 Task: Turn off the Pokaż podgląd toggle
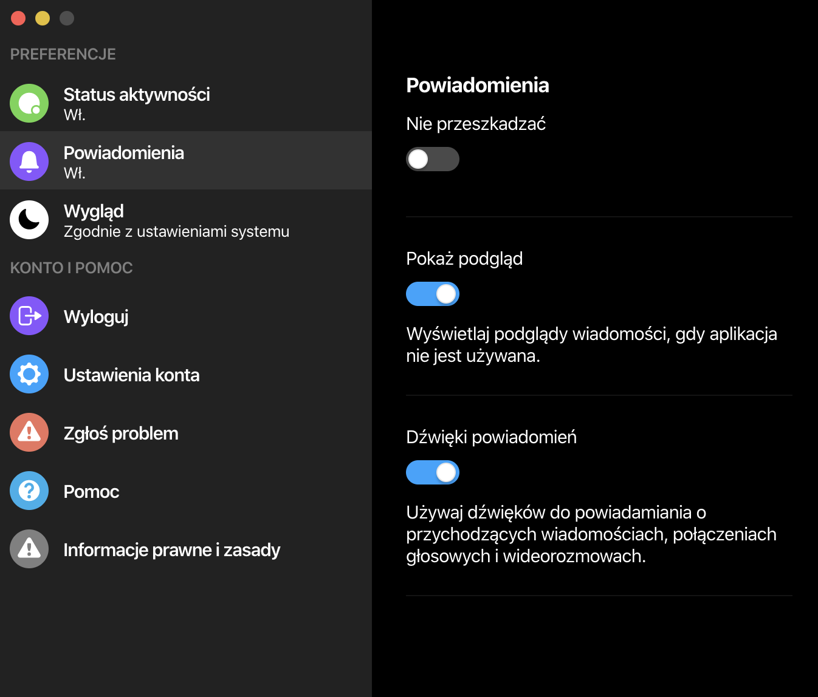click(432, 294)
